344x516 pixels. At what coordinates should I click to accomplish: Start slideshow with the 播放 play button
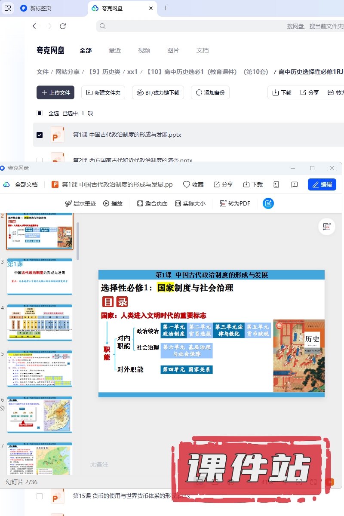[113, 203]
